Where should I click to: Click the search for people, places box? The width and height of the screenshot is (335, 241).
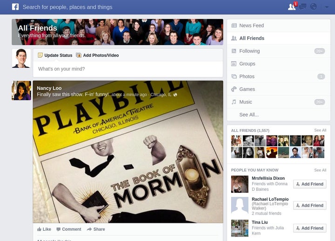[67, 7]
